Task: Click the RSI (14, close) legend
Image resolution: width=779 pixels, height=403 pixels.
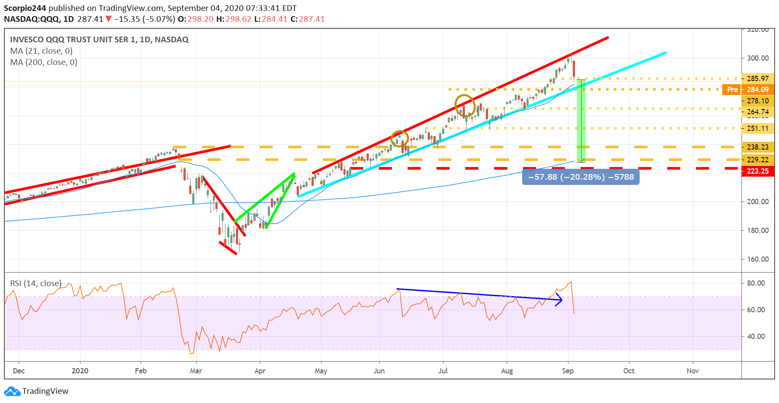Action: pyautogui.click(x=36, y=283)
